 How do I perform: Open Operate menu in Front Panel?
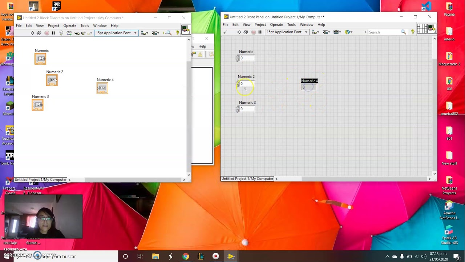276,25
